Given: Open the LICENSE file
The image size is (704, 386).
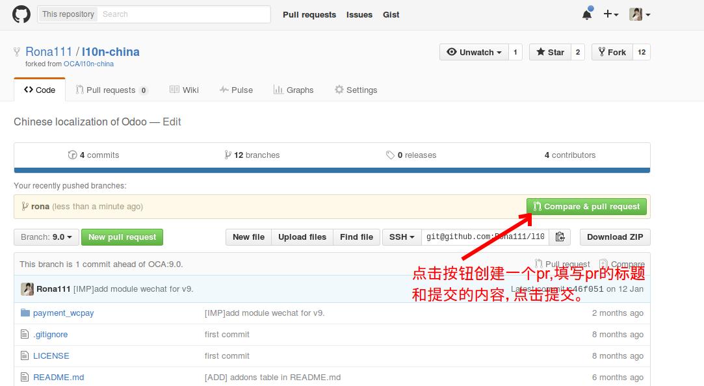Looking at the screenshot, I should tap(51, 356).
